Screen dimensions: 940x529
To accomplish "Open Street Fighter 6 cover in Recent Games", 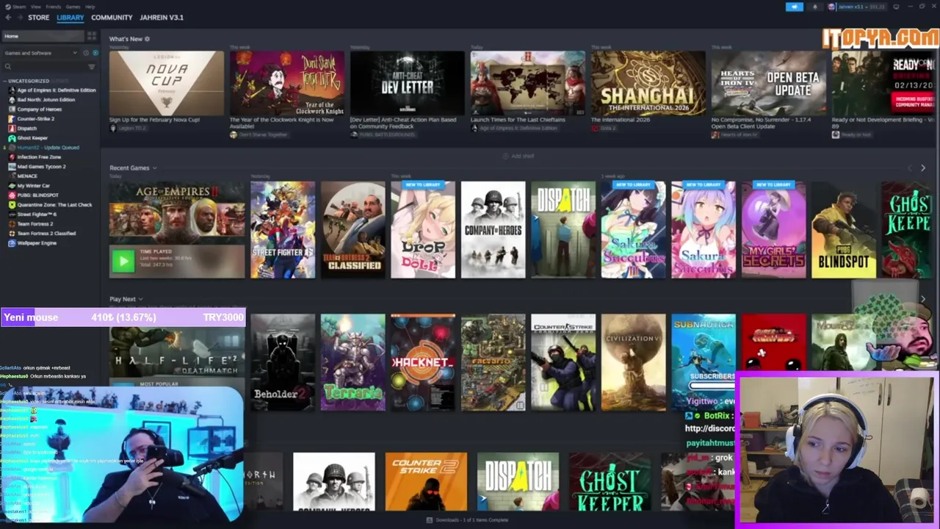I will (283, 230).
